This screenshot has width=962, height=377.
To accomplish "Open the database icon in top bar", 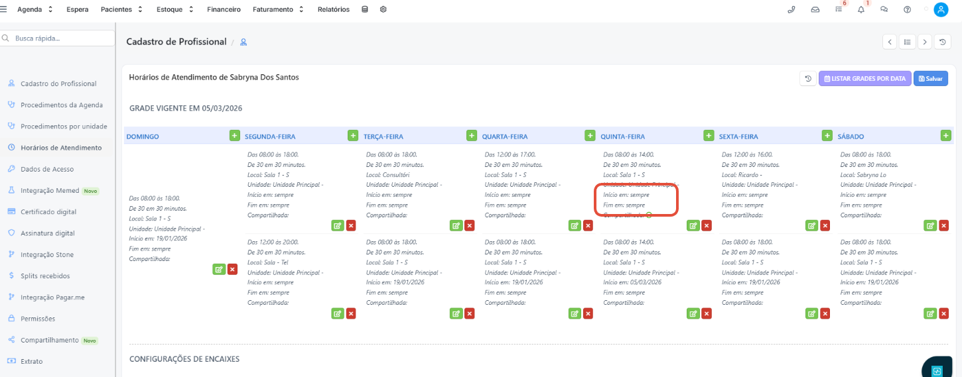I will pyautogui.click(x=364, y=10).
